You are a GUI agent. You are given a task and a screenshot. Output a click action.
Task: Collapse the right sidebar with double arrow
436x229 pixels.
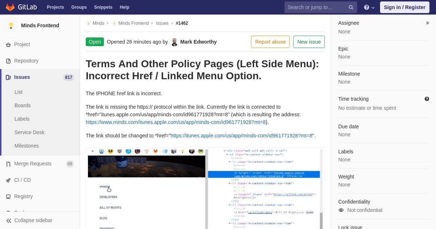428,23
